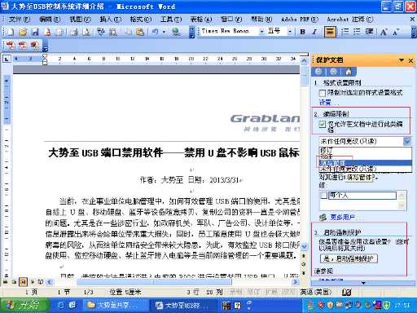Screen dimensions: 417x313
Task: Expand editing restriction type dropdown
Action: click(x=407, y=141)
